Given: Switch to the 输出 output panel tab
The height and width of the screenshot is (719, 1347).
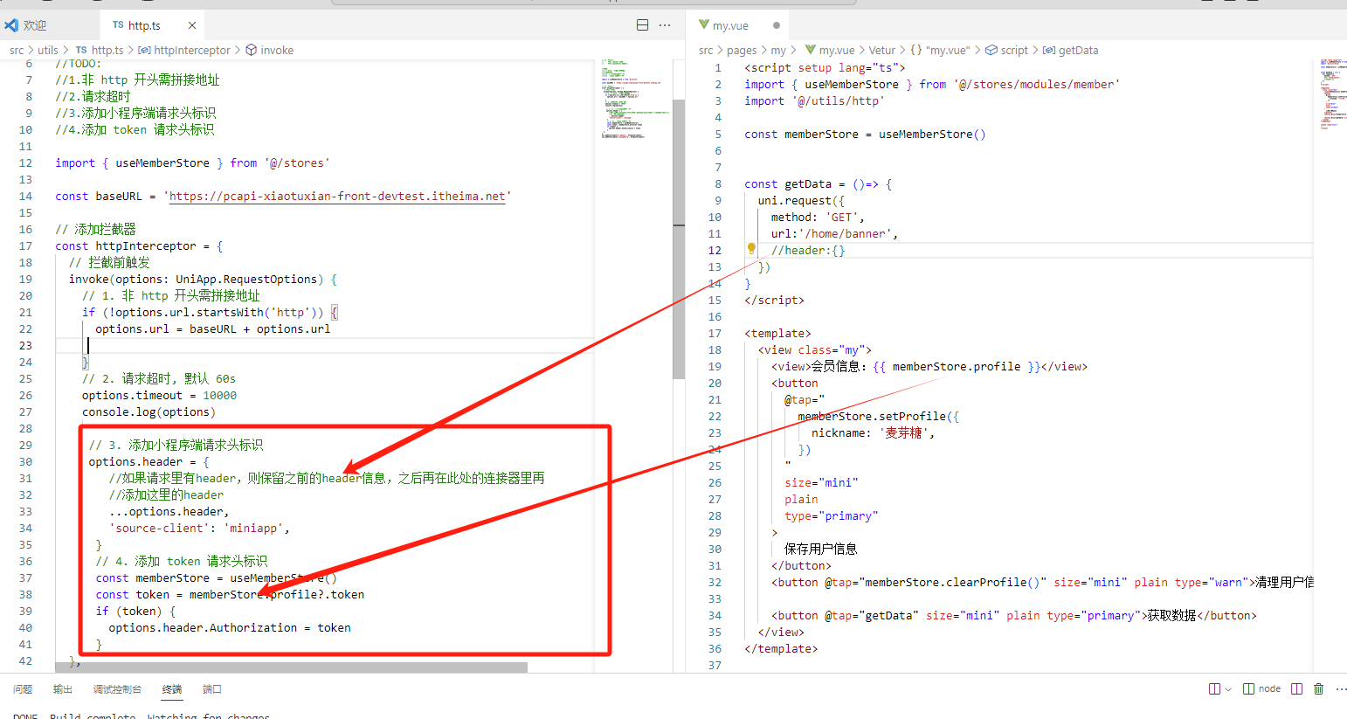Looking at the screenshot, I should (63, 689).
